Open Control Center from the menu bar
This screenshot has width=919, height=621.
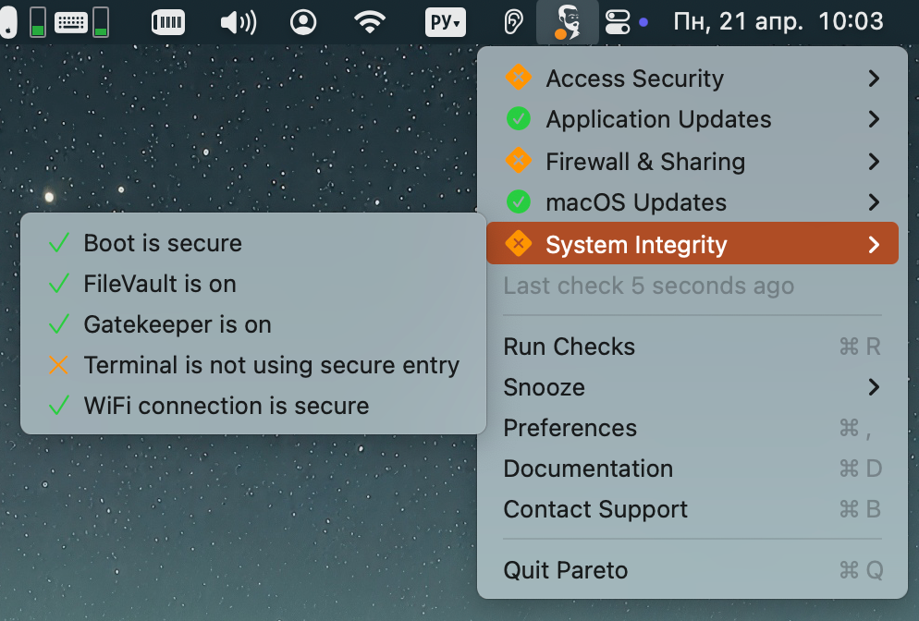coord(617,22)
